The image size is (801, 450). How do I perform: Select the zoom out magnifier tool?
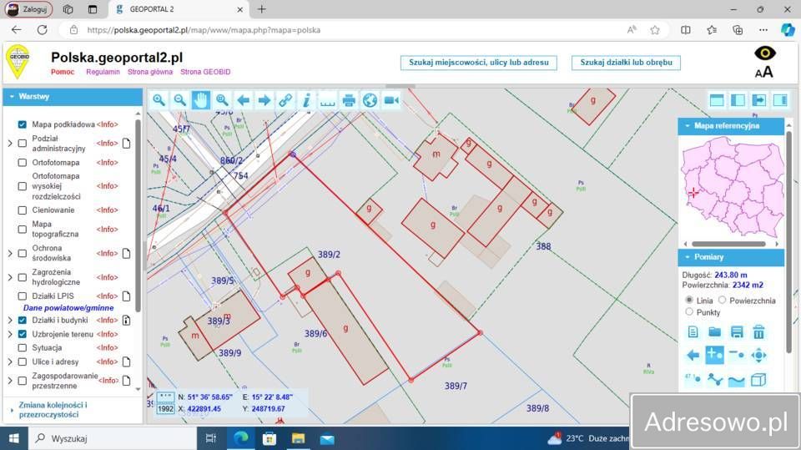(180, 100)
